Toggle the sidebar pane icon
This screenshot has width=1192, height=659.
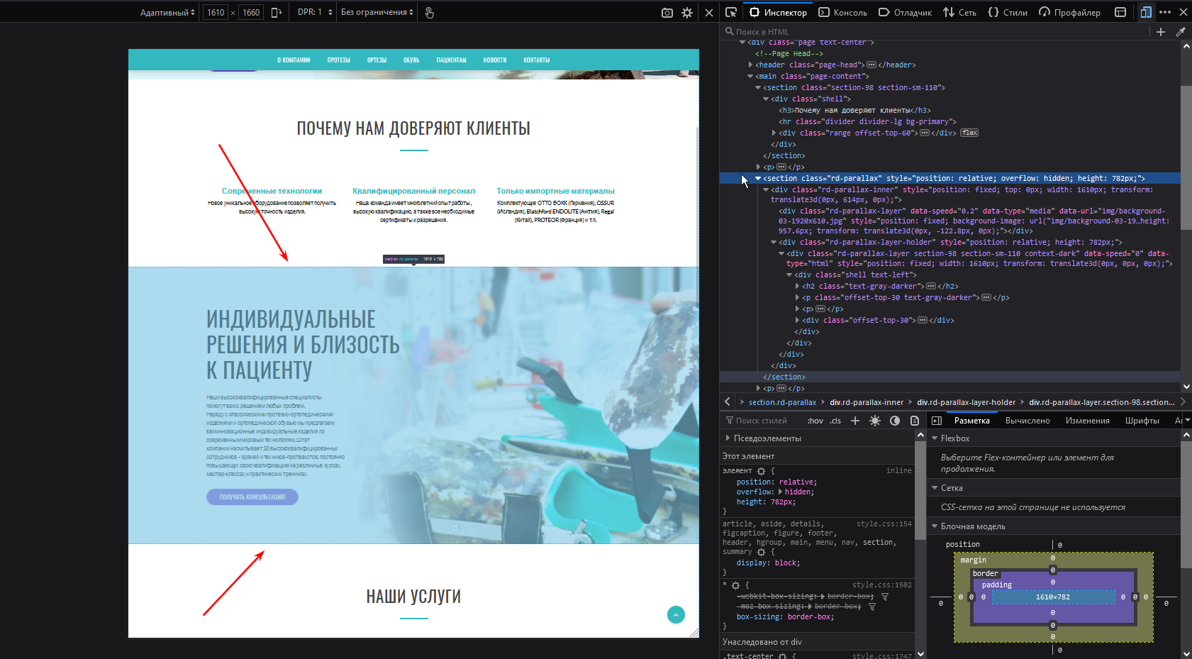[x=936, y=421]
